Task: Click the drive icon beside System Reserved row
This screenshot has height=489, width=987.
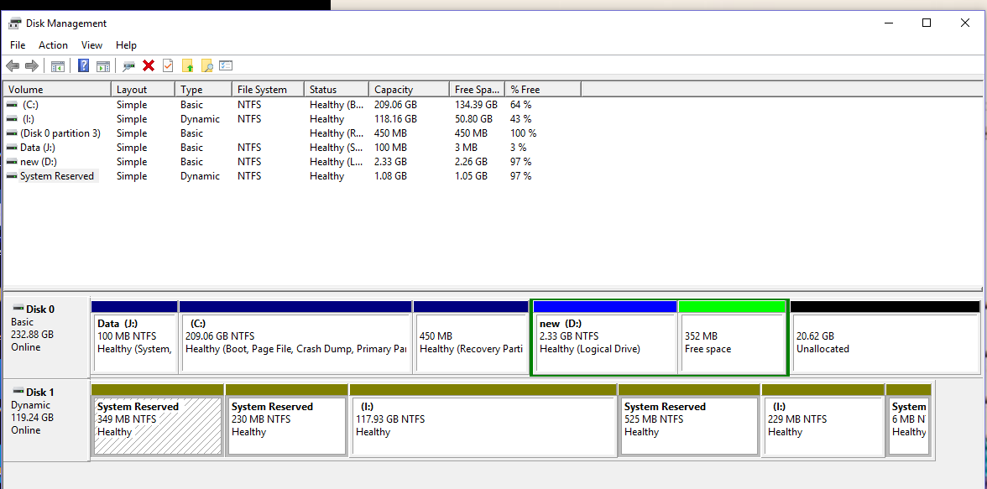Action: click(12, 176)
